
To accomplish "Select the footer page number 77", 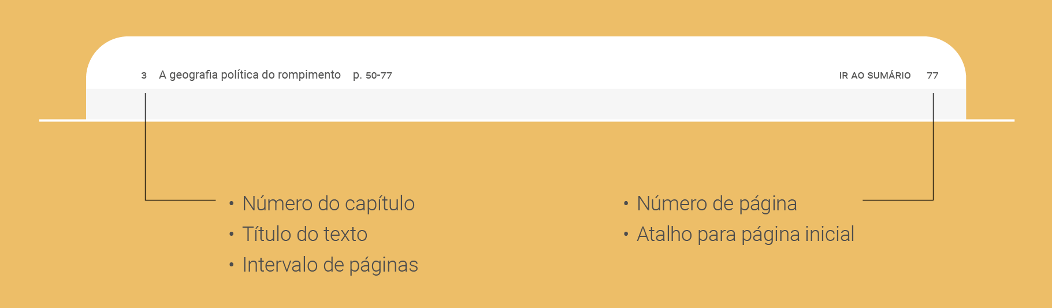I will pos(932,76).
